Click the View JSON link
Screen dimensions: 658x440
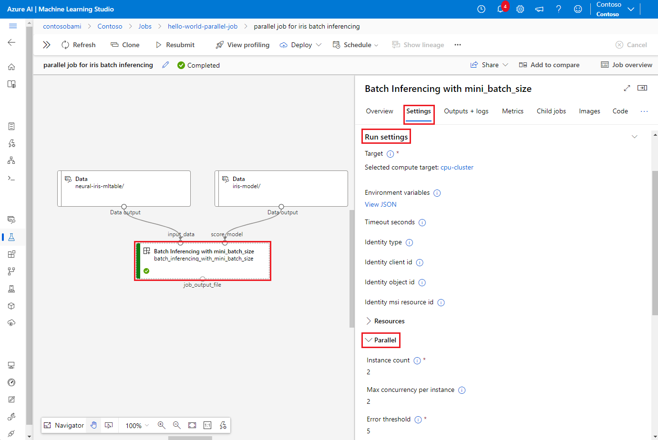(x=380, y=204)
